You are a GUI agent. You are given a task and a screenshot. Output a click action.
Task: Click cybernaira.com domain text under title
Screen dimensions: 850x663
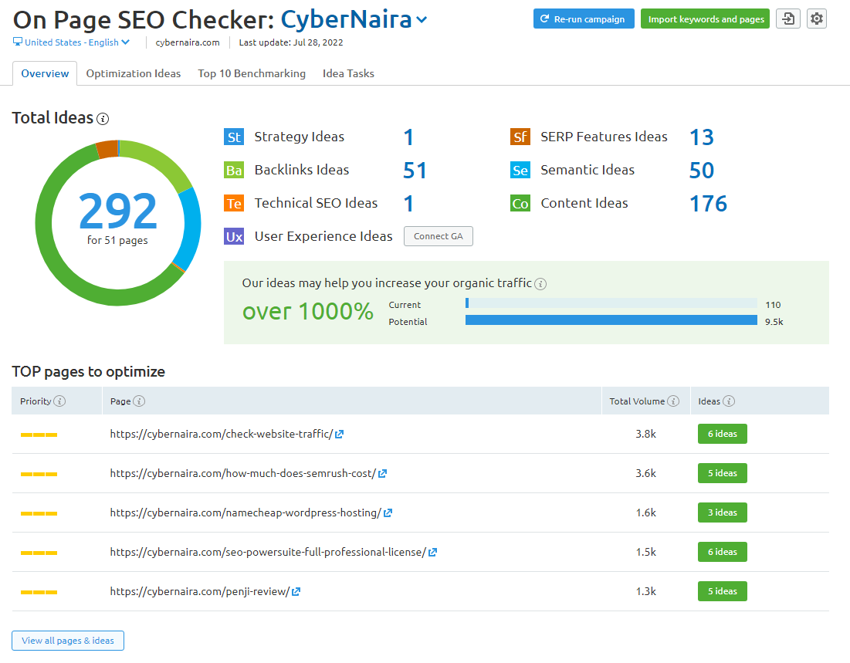188,42
